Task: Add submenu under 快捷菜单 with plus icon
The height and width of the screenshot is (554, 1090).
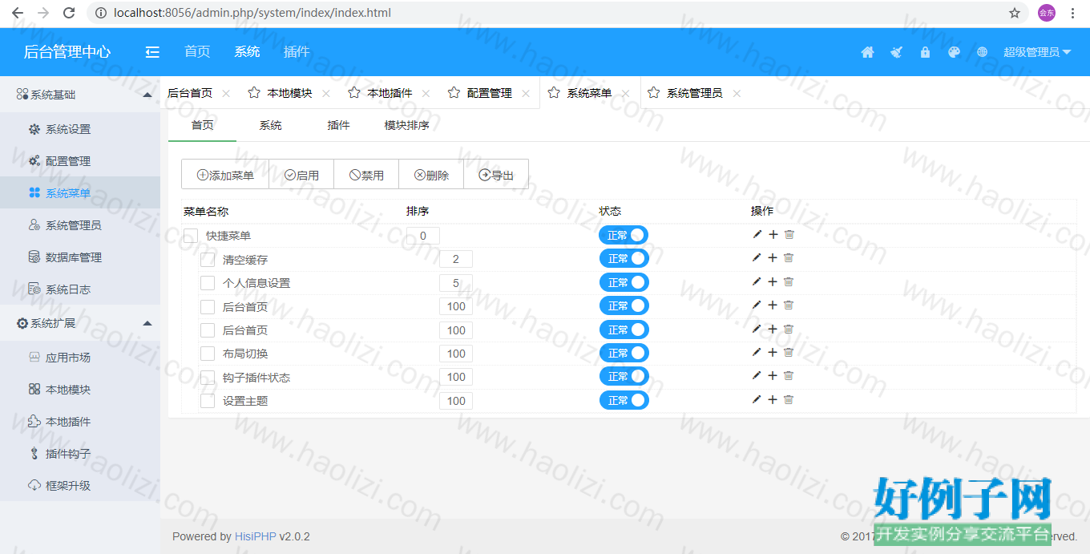Action: pos(773,234)
